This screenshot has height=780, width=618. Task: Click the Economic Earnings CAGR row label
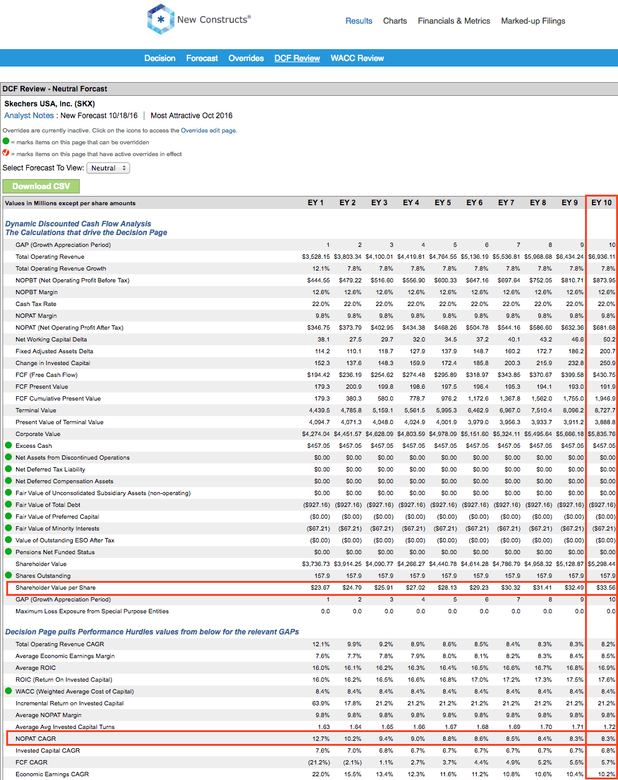click(x=52, y=774)
